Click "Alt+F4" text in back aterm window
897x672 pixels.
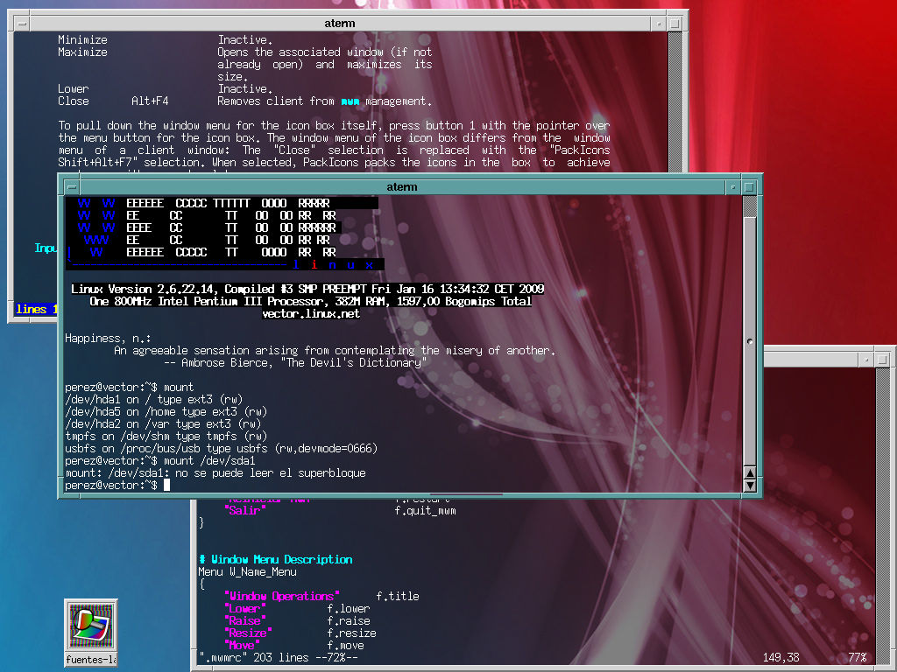click(150, 101)
